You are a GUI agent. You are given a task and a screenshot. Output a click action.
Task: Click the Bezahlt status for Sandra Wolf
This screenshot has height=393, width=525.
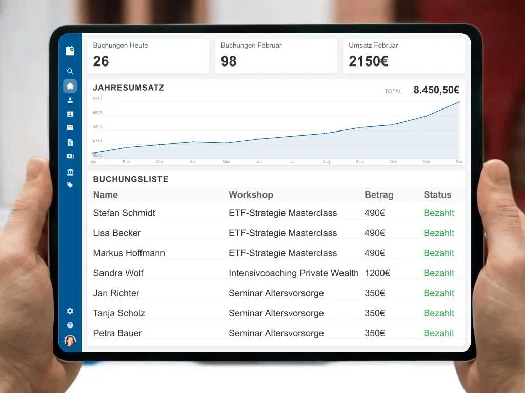(x=439, y=273)
